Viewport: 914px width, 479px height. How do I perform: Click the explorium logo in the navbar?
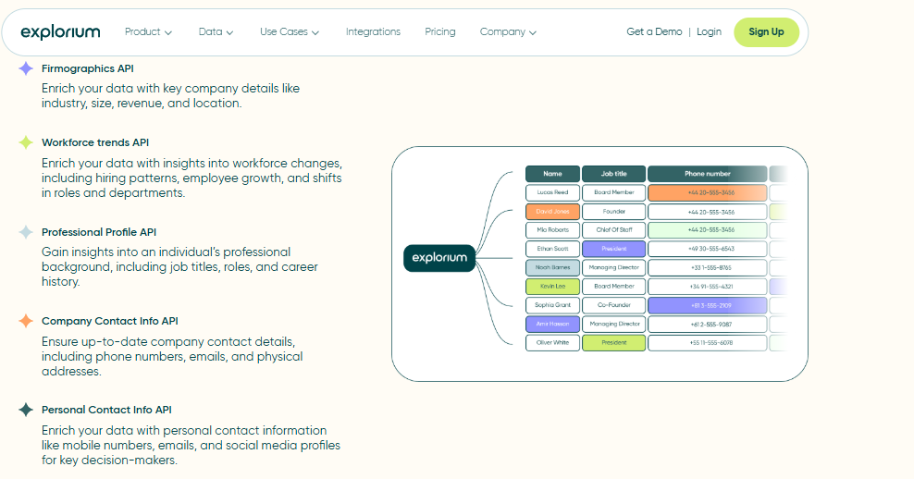[61, 32]
